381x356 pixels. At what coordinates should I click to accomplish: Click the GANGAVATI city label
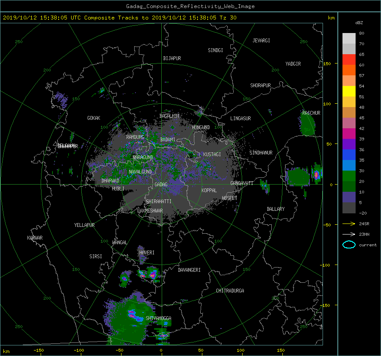tap(242, 183)
